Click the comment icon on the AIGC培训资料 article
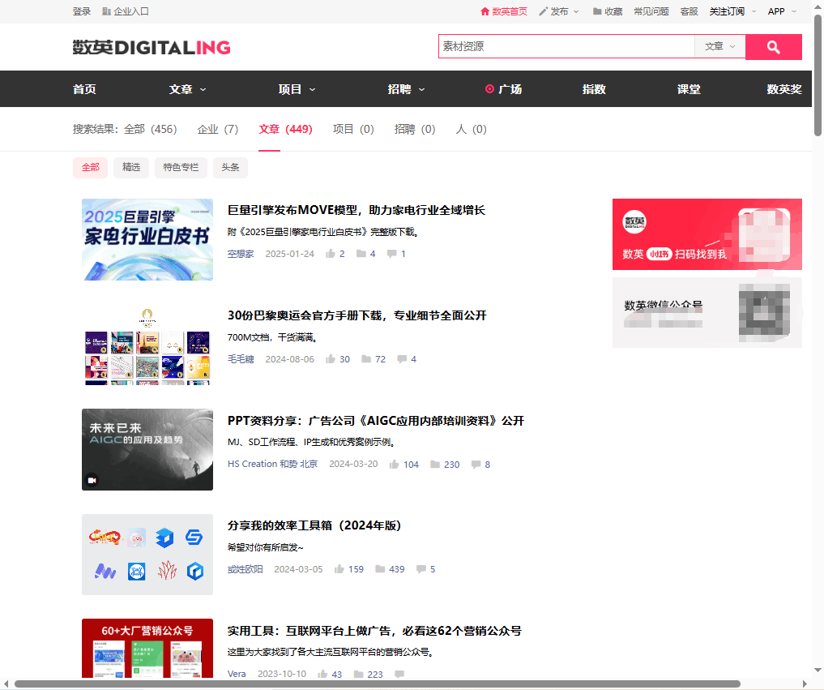824x690 pixels. 475,464
